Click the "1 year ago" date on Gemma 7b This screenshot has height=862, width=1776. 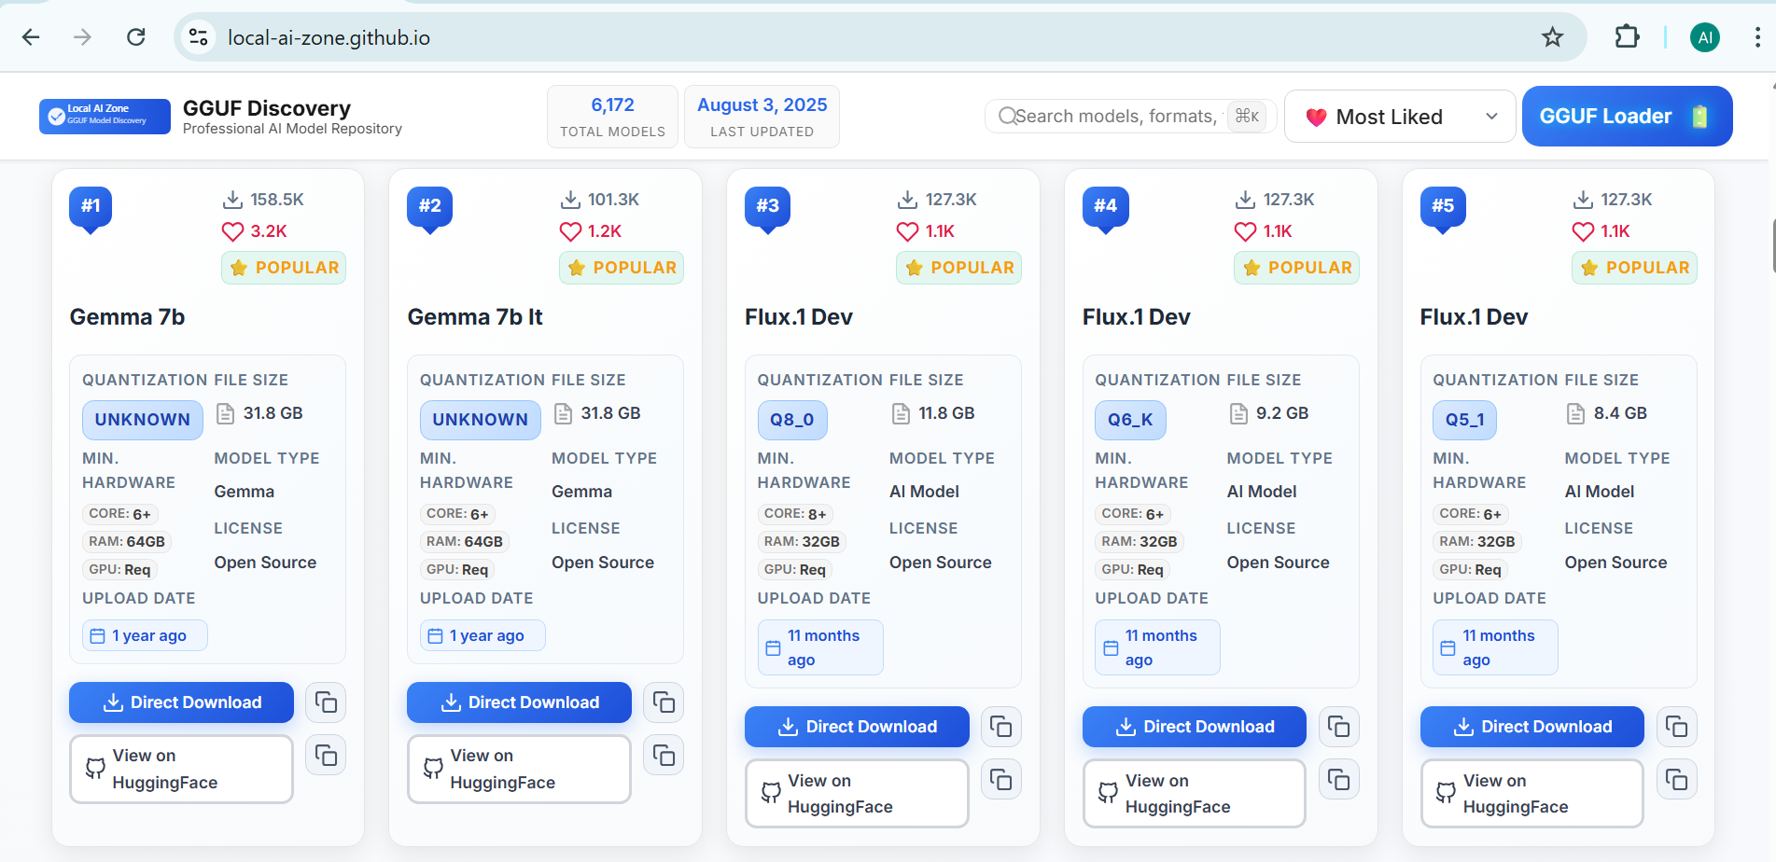(145, 635)
